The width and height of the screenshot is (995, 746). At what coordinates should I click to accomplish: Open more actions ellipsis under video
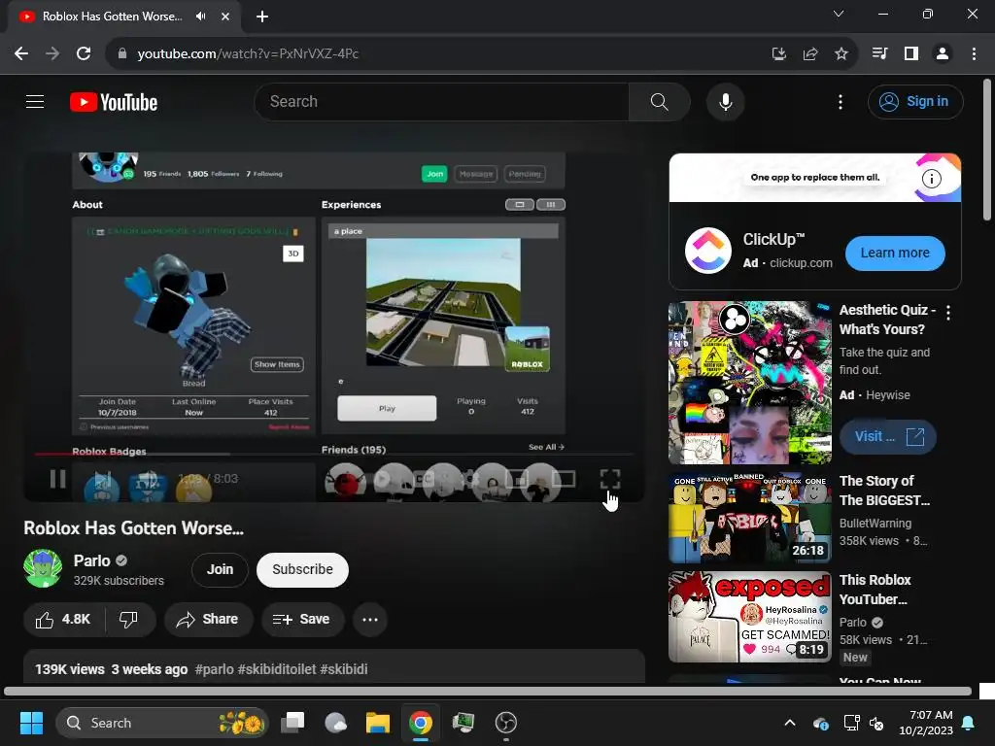coord(370,619)
